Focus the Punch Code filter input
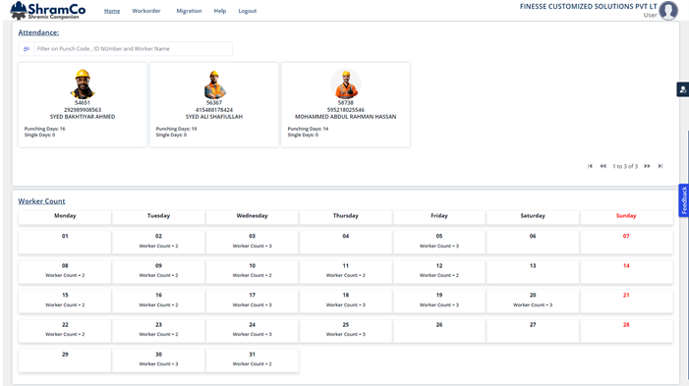 133,49
